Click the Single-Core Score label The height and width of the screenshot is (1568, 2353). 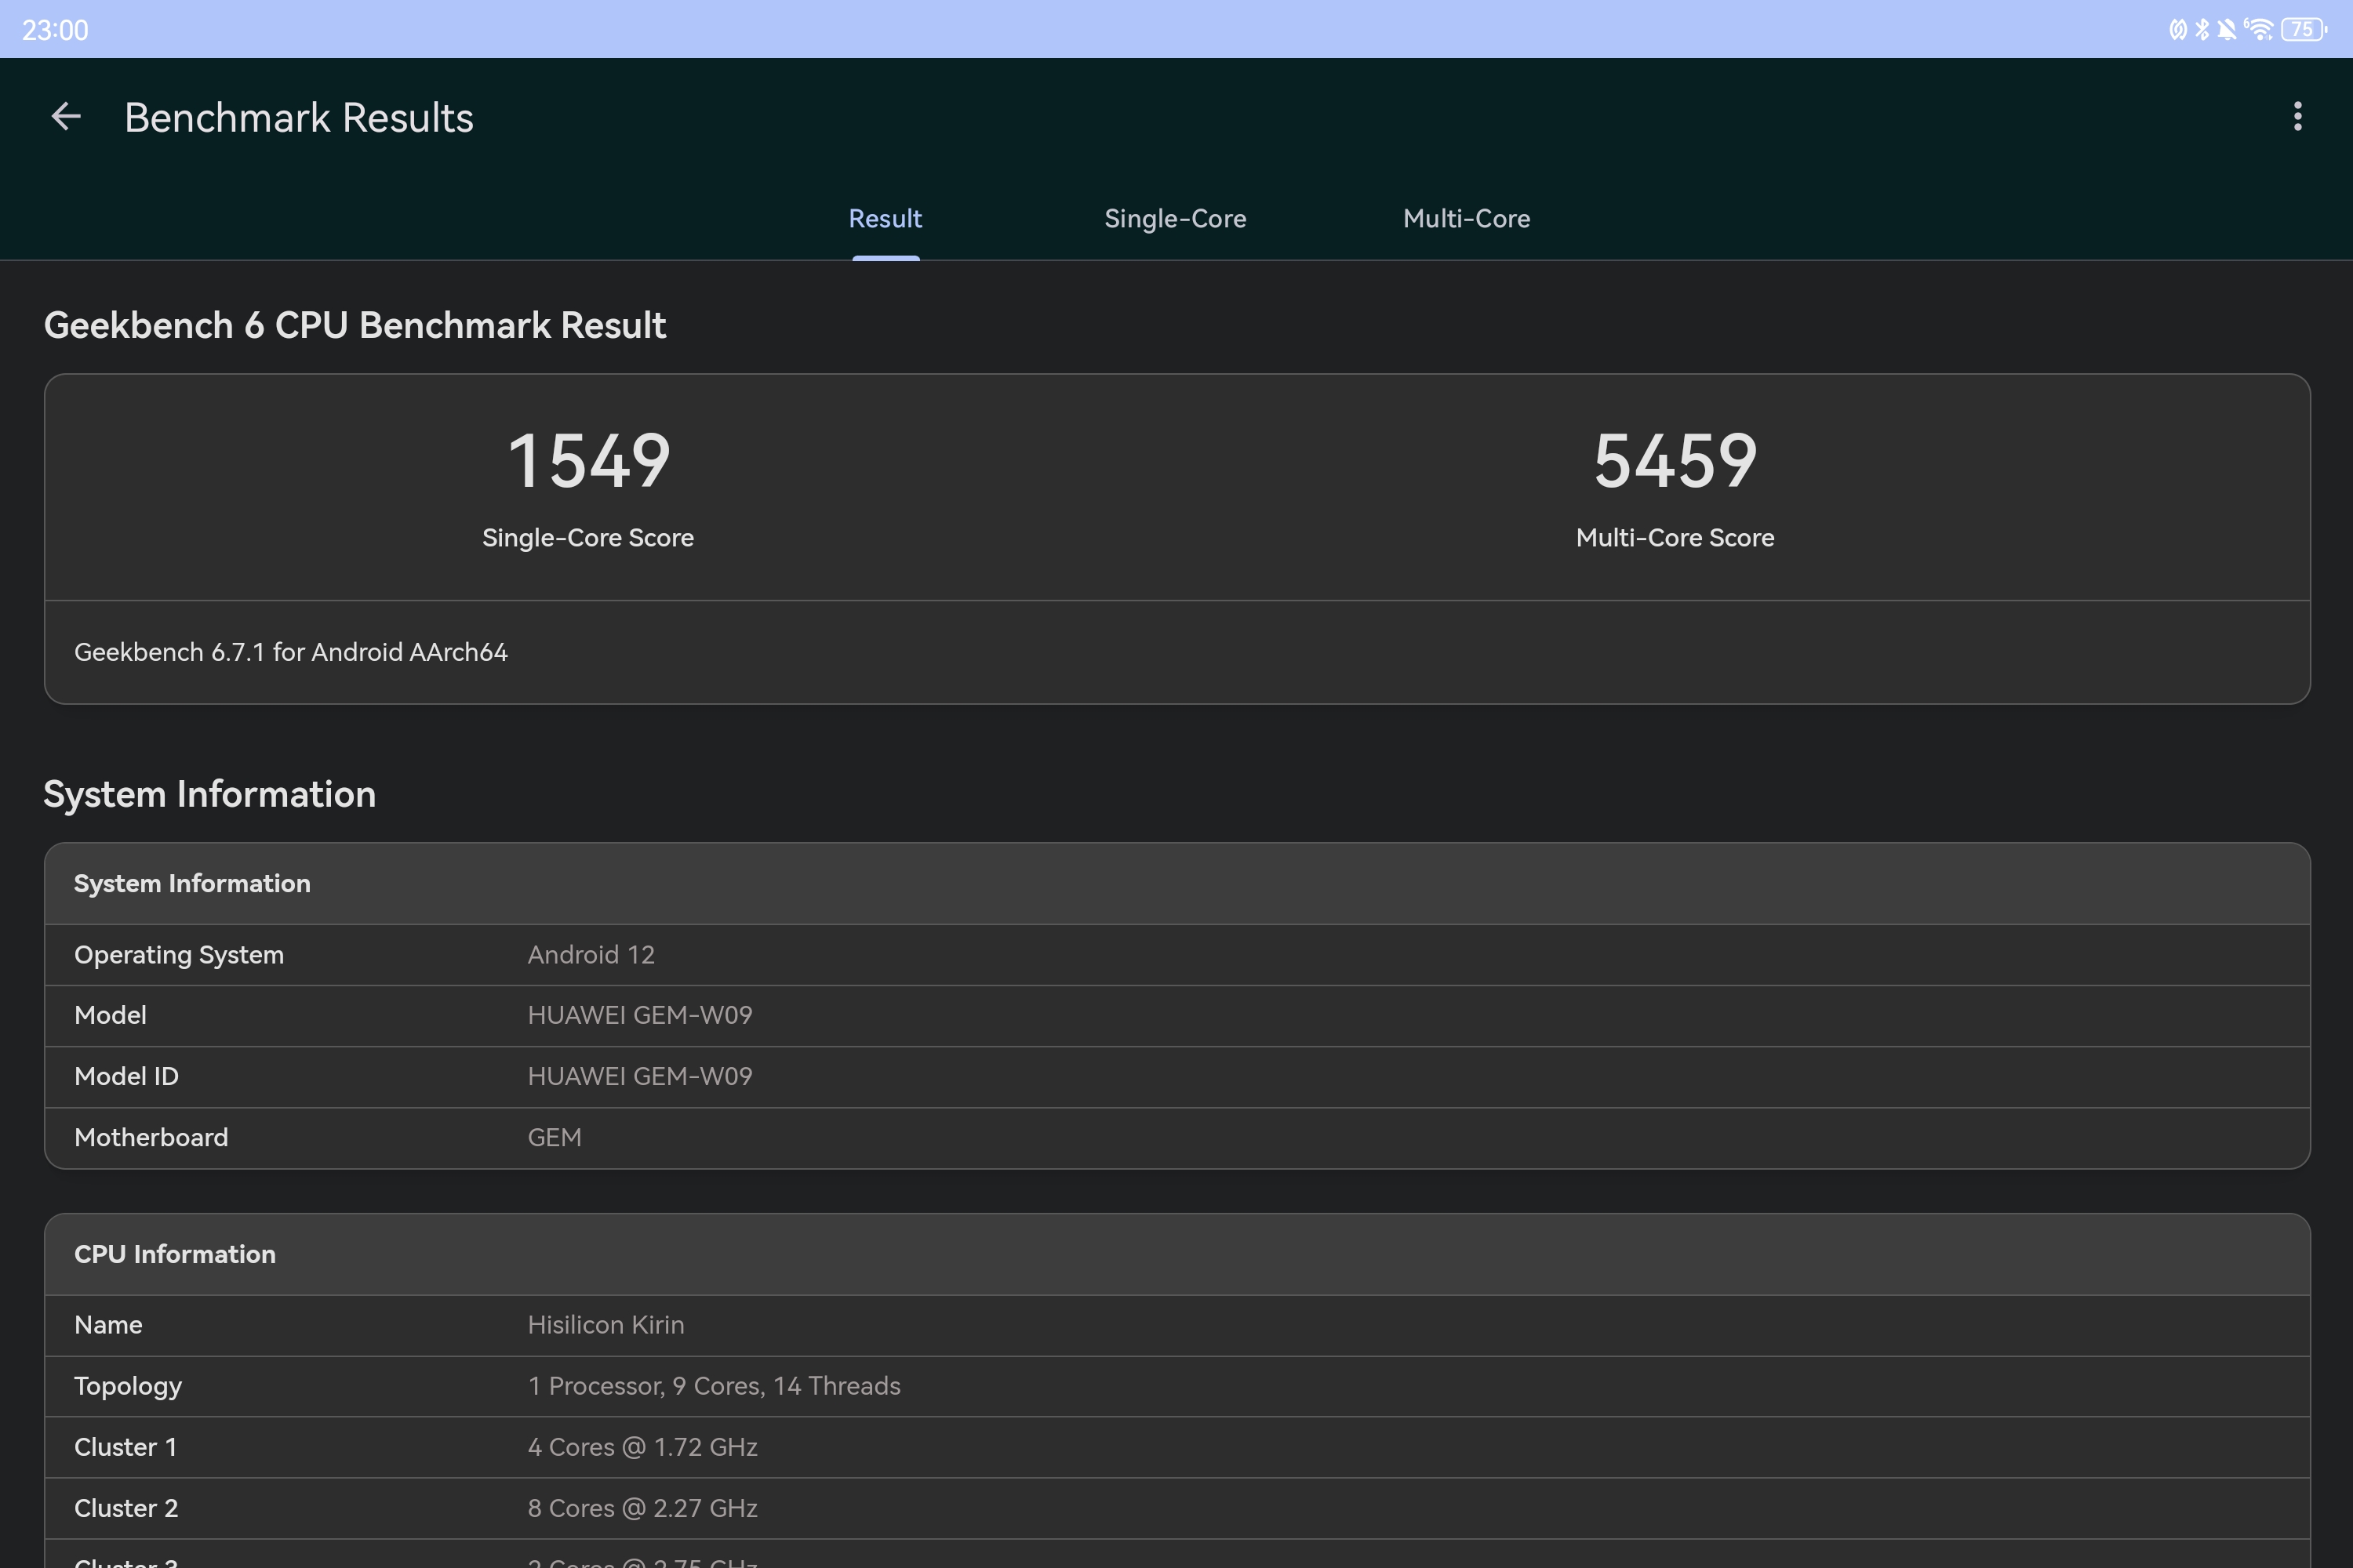click(588, 538)
